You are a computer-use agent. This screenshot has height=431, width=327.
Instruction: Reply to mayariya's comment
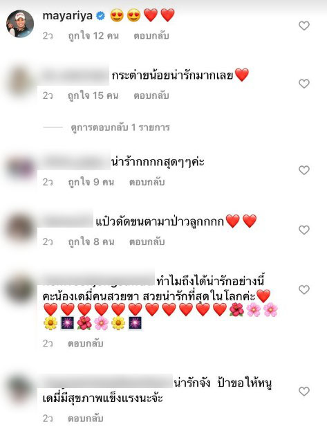[151, 36]
